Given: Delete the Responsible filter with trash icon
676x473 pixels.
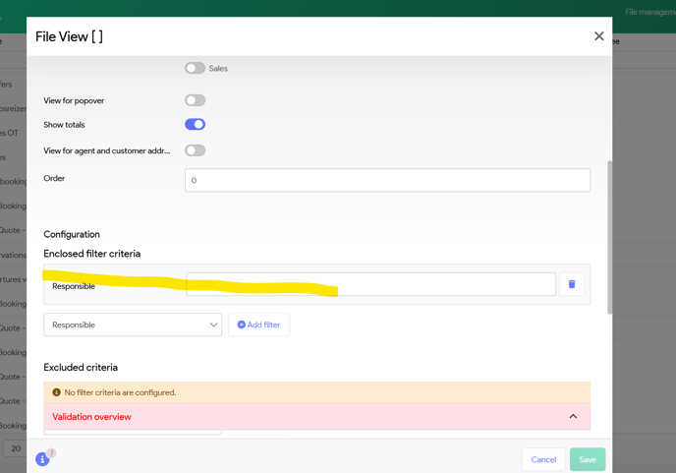Looking at the screenshot, I should pyautogui.click(x=572, y=284).
